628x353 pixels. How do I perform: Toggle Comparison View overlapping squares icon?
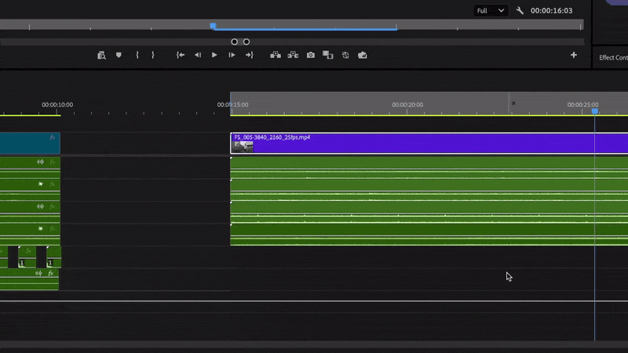point(328,55)
